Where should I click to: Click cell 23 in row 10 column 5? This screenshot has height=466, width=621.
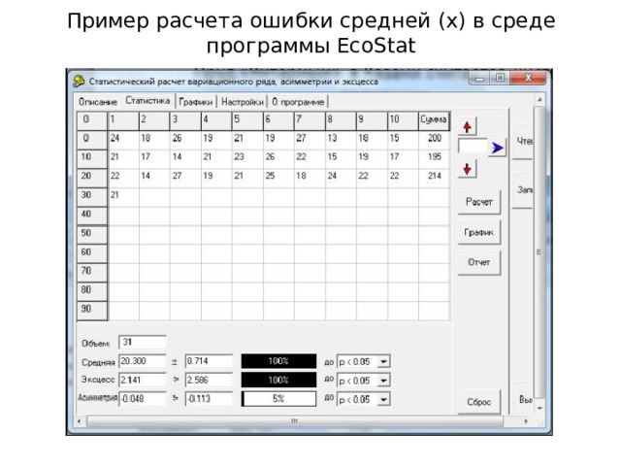coord(247,157)
